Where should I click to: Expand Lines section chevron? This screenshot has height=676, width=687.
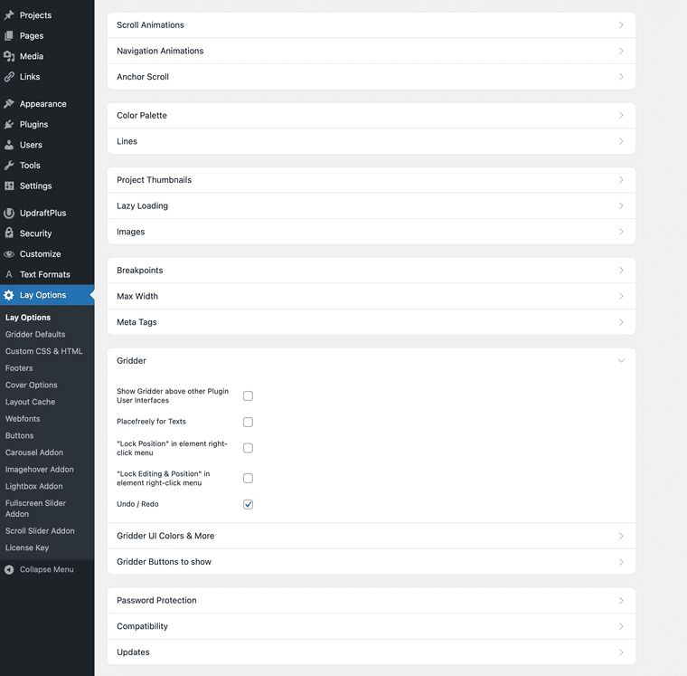pyautogui.click(x=621, y=141)
